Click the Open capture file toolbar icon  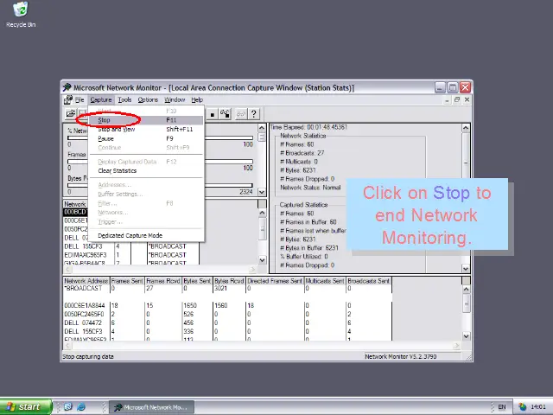71,114
